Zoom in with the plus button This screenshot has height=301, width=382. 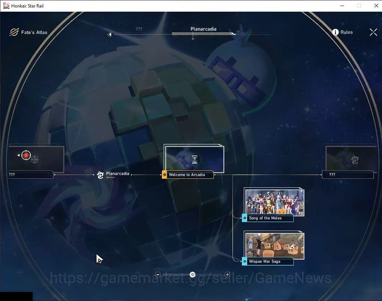click(x=227, y=275)
